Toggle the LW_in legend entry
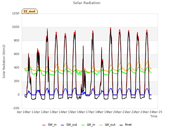Viewport: 174px width, 130px height. pyautogui.click(x=88, y=125)
